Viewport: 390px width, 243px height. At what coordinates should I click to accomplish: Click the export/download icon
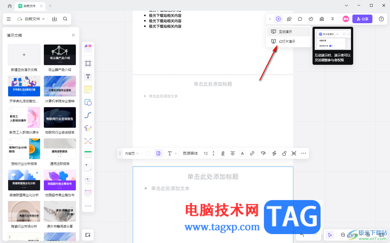coord(54,19)
